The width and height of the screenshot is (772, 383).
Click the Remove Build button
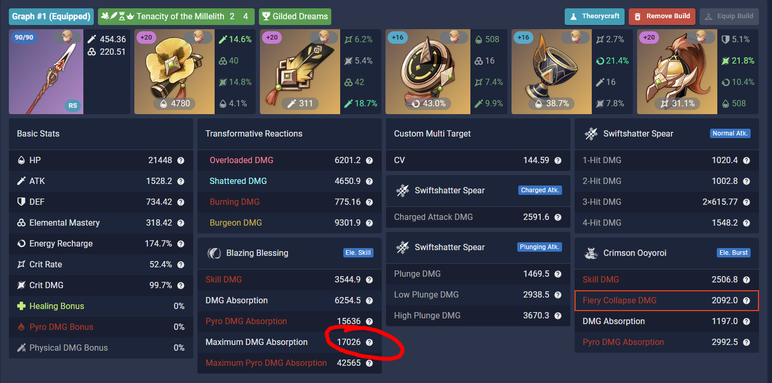(x=662, y=16)
